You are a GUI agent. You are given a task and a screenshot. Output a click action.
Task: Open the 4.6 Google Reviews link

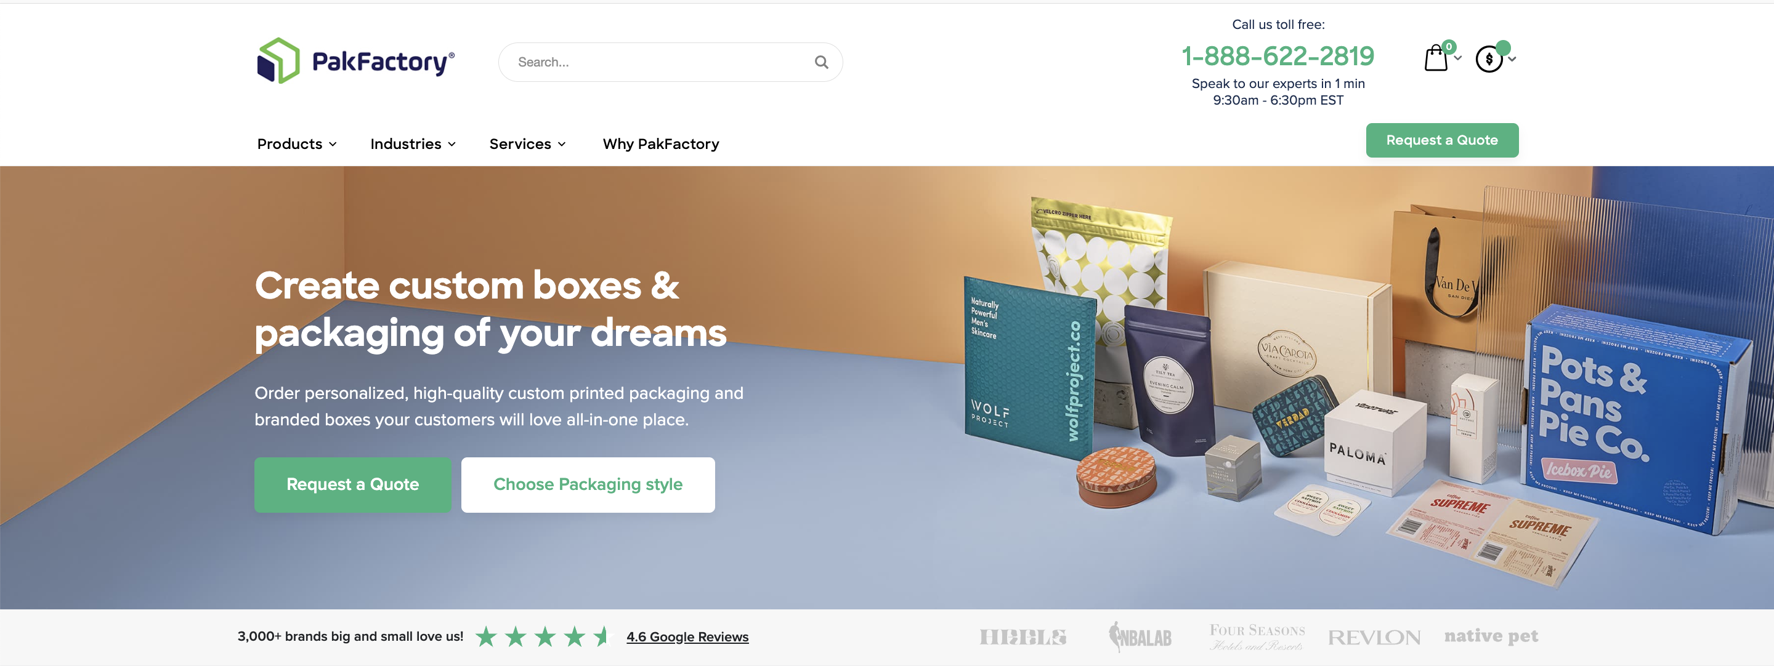(687, 636)
